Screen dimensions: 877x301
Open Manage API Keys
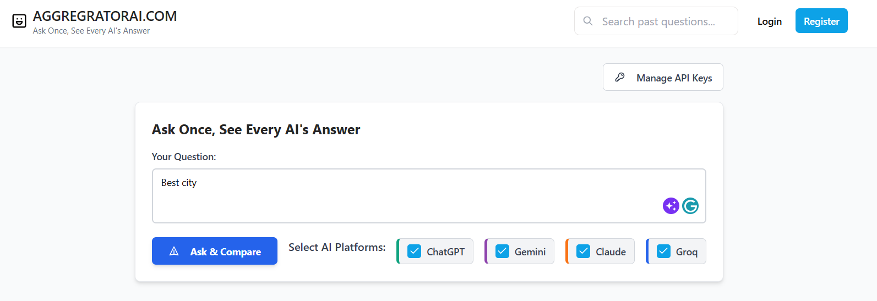[663, 78]
